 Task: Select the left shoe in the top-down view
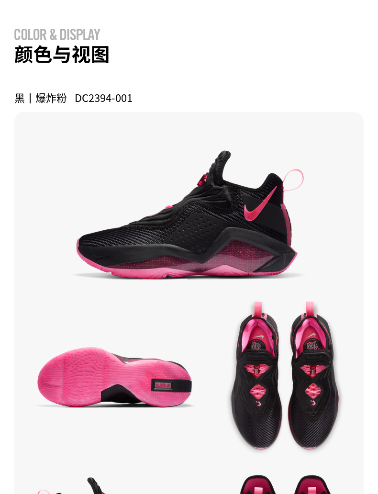(x=256, y=375)
